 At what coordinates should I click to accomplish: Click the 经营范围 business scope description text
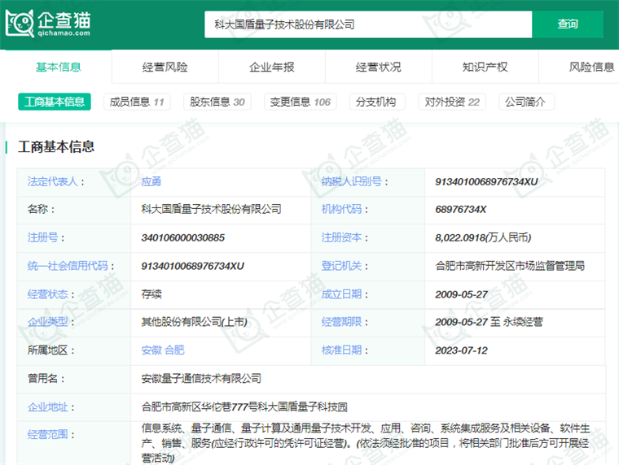click(366, 443)
